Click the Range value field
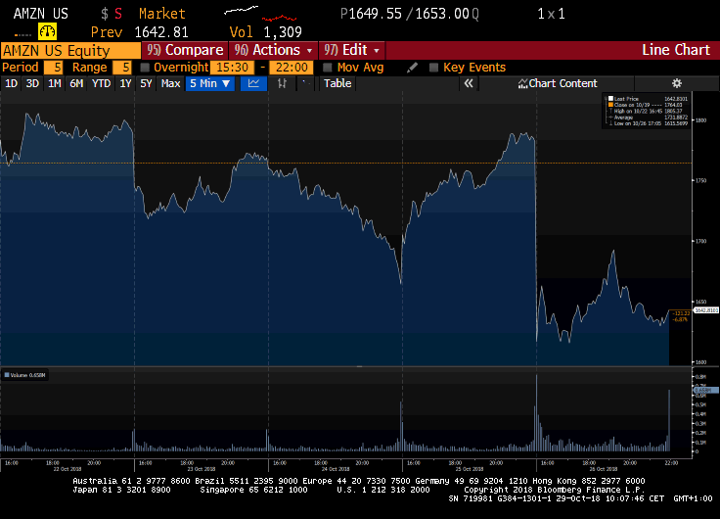720x519 pixels. pos(122,68)
